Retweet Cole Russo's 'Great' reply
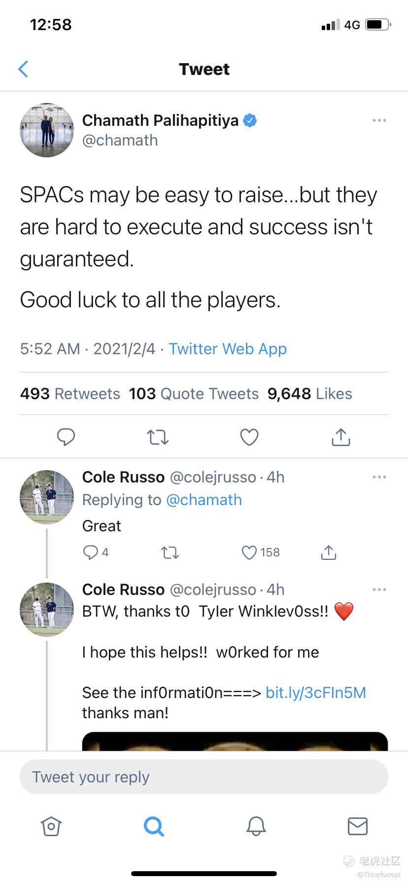Screen dimensions: 408x884 tap(170, 553)
